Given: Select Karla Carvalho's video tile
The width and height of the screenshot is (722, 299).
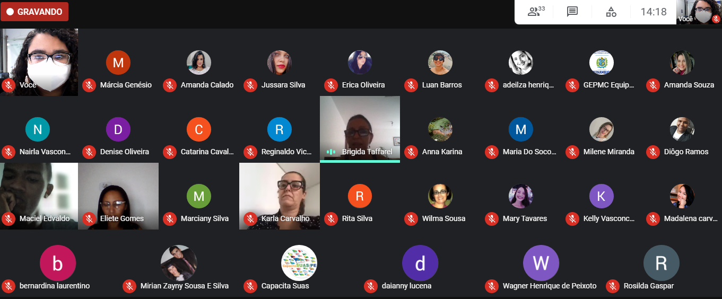Looking at the screenshot, I should pos(280,196).
